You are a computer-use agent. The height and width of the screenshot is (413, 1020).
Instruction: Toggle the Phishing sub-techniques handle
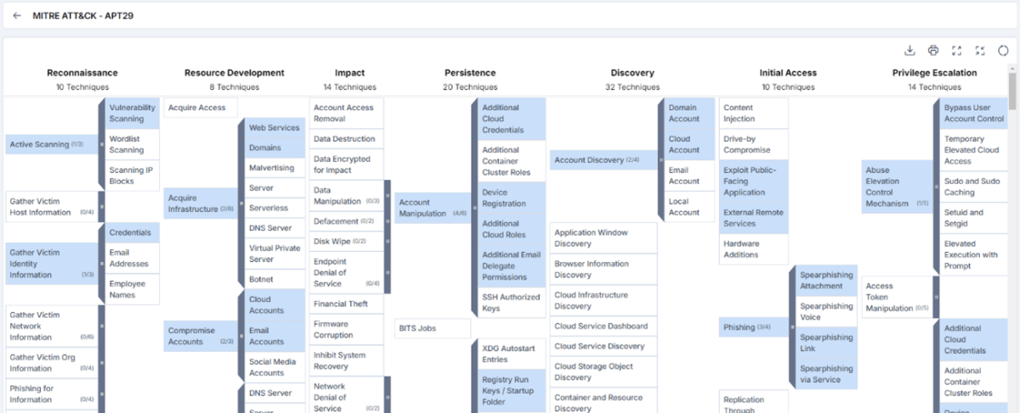pos(792,326)
